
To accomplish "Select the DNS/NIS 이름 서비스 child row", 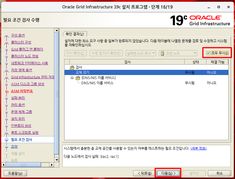I will point(146,83).
